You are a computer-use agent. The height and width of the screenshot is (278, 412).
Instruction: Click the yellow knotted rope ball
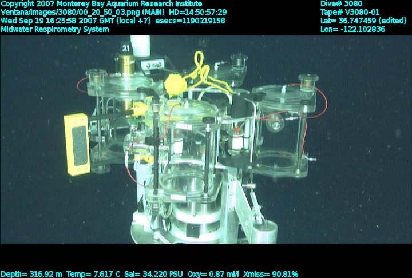[175, 85]
